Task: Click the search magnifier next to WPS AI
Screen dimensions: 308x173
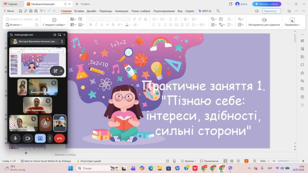Action: coord(218,11)
